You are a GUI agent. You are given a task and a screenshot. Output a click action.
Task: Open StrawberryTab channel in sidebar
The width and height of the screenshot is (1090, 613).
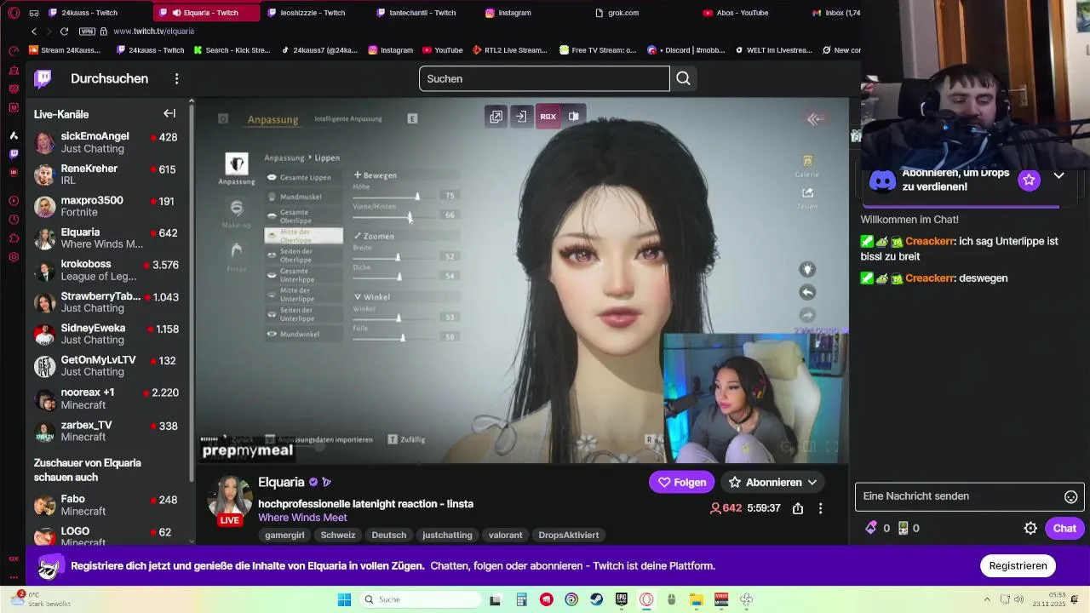coord(106,302)
